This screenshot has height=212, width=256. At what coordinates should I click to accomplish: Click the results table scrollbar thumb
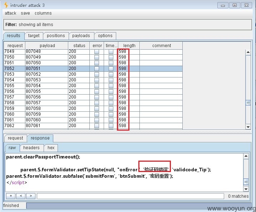click(x=248, y=103)
